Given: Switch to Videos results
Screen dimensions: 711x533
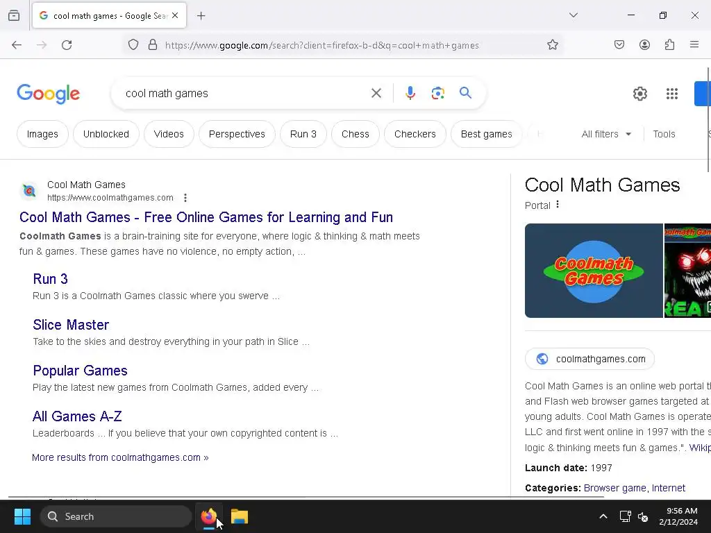Looking at the screenshot, I should point(169,134).
